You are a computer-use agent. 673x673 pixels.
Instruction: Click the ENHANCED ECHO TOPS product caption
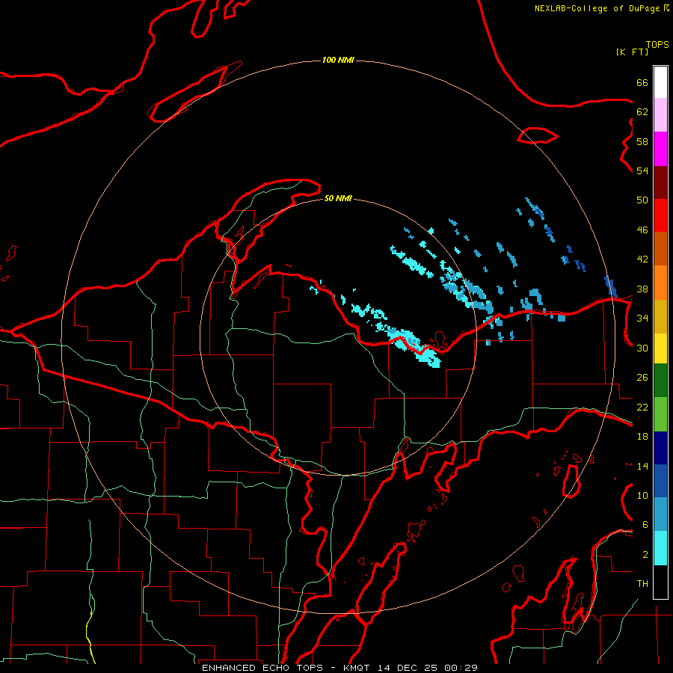pos(262,668)
